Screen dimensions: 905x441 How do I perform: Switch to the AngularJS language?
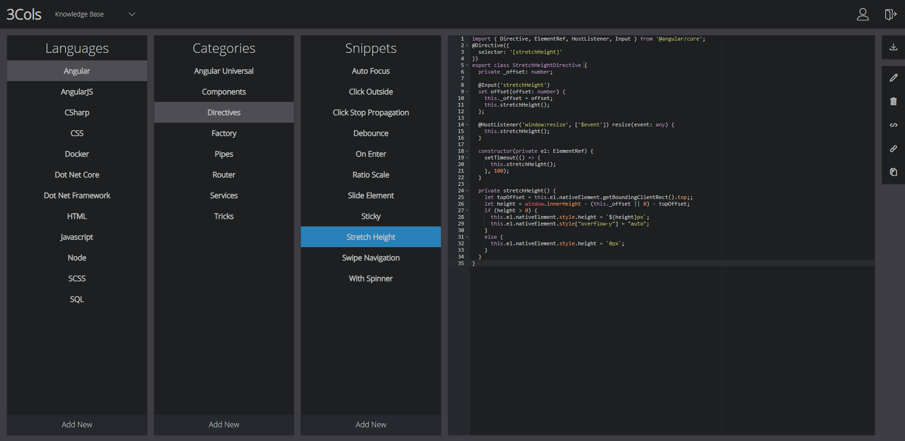tap(76, 92)
